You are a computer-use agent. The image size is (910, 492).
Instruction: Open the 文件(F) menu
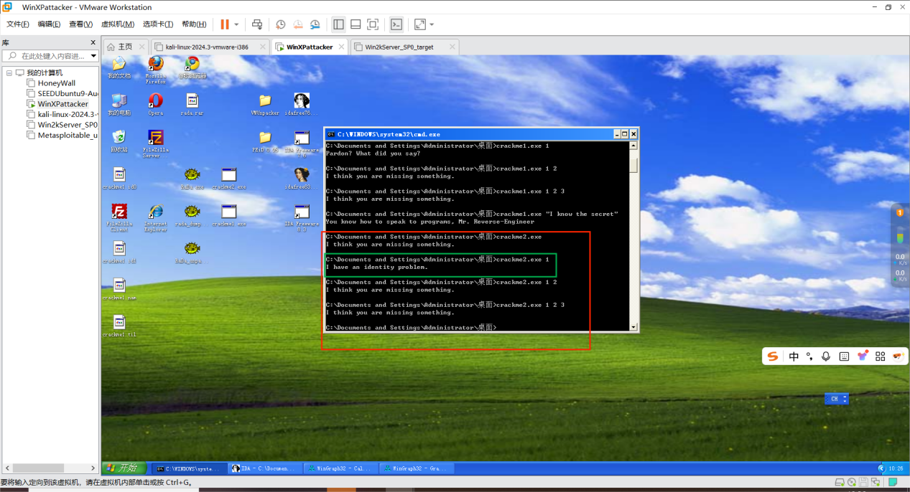[18, 24]
